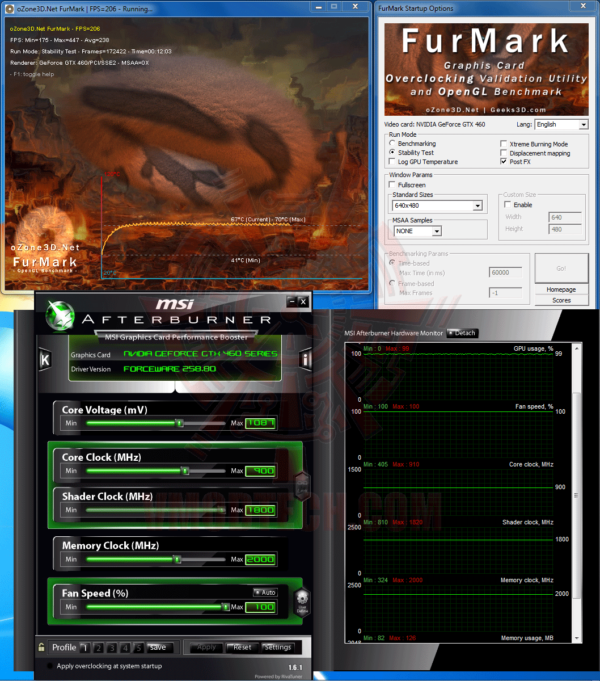
Task: Toggle fan speed Auto mode
Action: click(x=265, y=592)
